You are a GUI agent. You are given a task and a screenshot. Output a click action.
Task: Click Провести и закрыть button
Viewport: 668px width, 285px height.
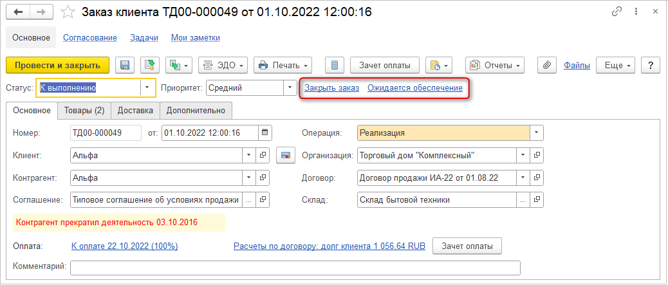57,65
